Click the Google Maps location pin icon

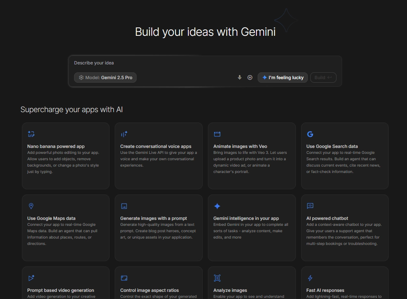point(31,206)
